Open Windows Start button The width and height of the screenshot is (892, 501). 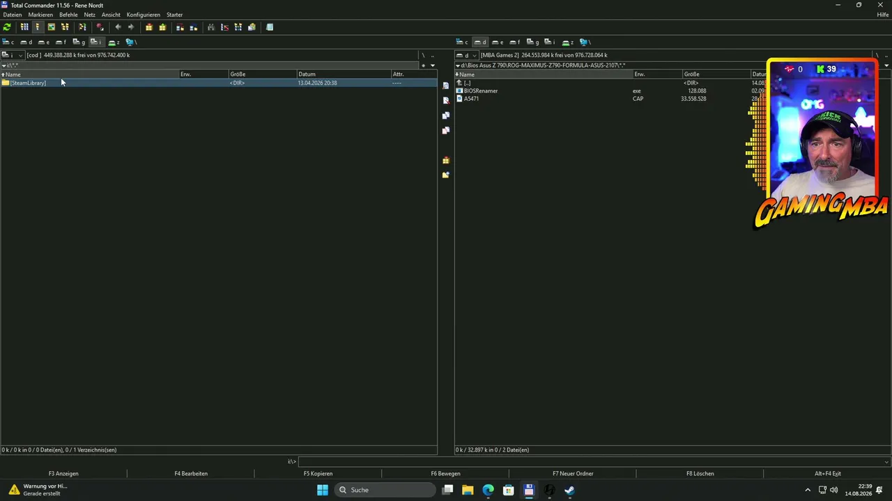(323, 490)
